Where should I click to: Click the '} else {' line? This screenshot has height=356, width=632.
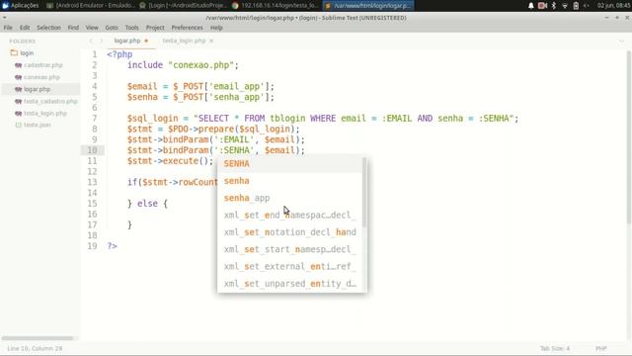147,204
